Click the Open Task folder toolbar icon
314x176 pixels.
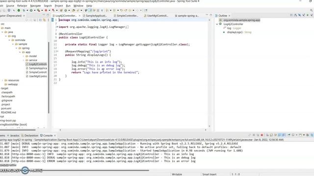(74, 10)
